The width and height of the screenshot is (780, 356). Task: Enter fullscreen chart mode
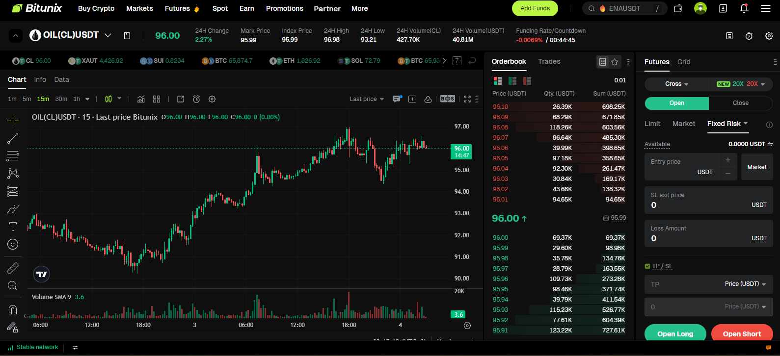467,99
